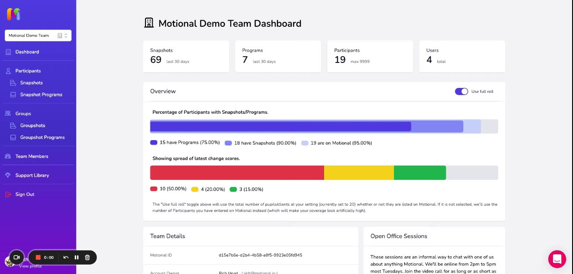Screen dimensions: 573x274
Task: Click the red segment of the change scores bar
Action: [x=237, y=173]
